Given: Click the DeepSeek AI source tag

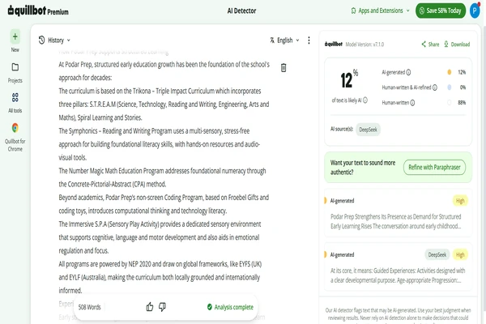Looking at the screenshot, I should coord(368,130).
